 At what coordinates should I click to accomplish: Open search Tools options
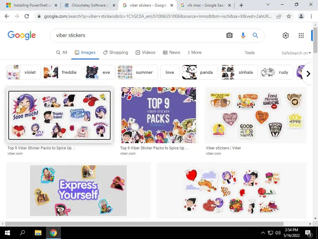click(x=250, y=53)
